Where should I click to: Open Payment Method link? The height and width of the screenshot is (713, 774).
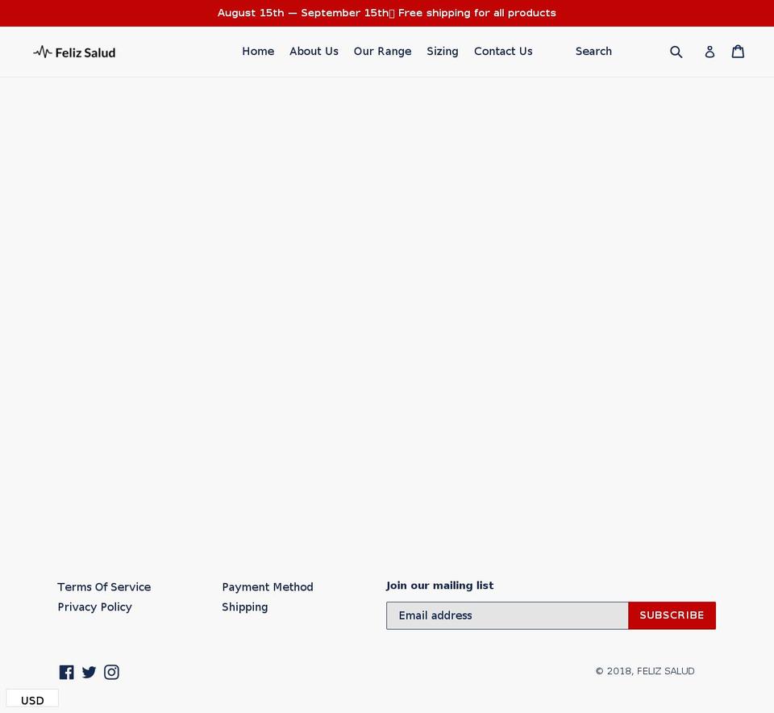coord(268,586)
